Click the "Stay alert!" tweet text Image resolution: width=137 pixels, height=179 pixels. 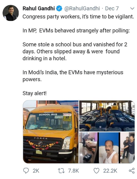[35, 93]
